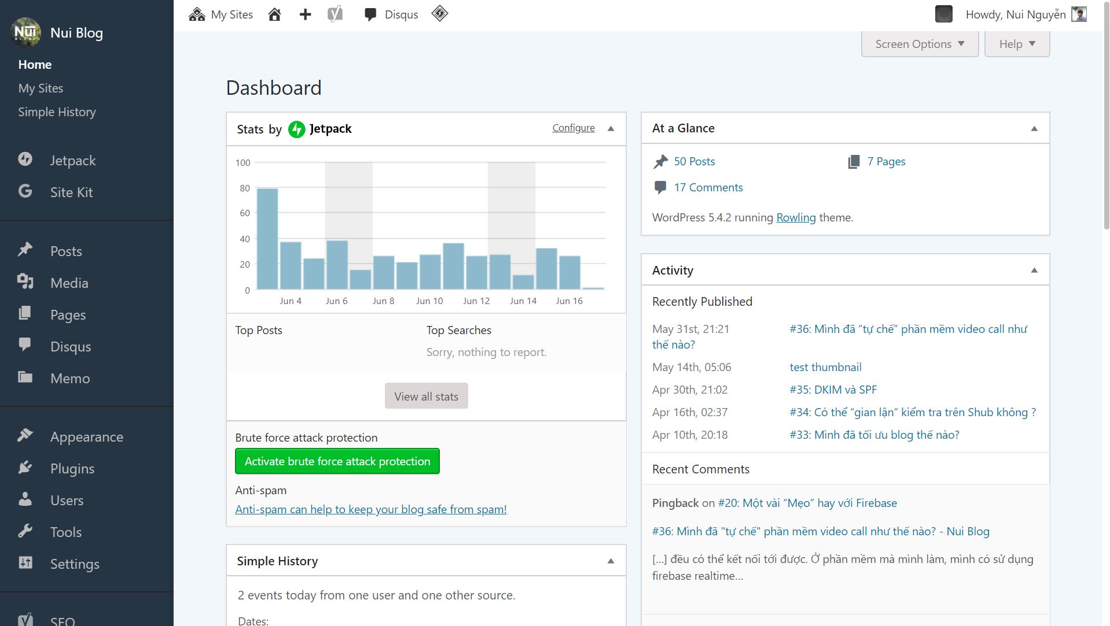Click the Nui Blog site logo

(x=25, y=32)
